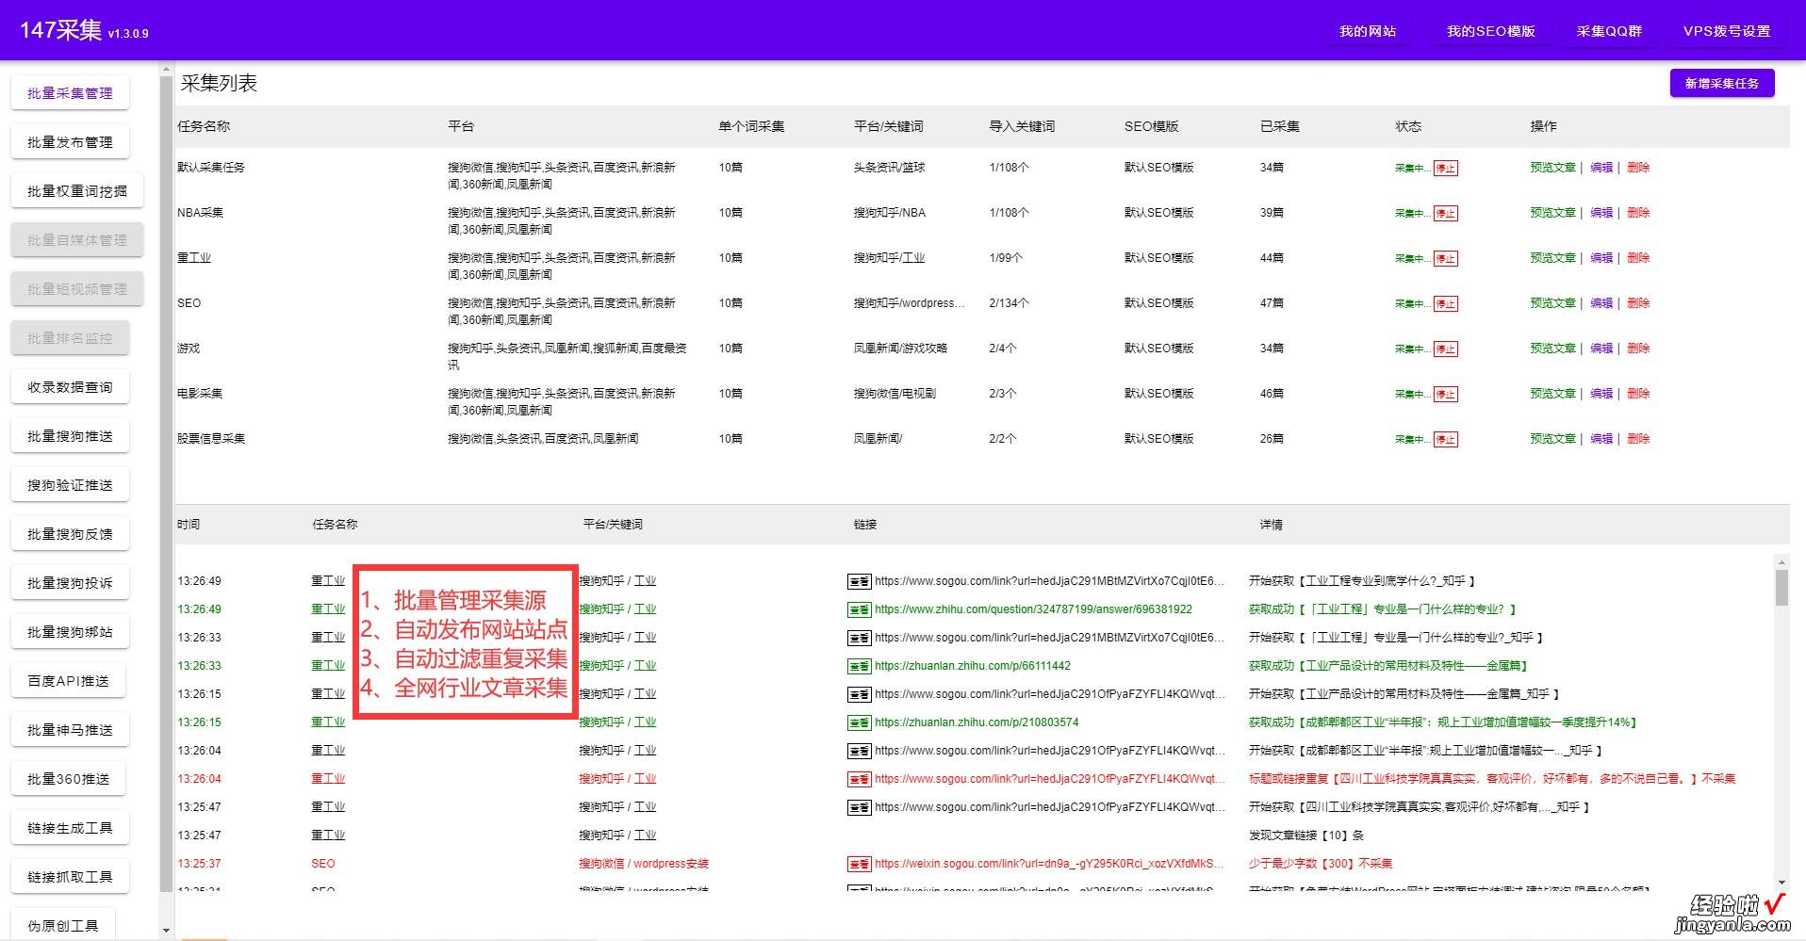The image size is (1806, 941).
Task: Open the zhuanlan.zhihu.com/p/66111442 link
Action: 973,666
